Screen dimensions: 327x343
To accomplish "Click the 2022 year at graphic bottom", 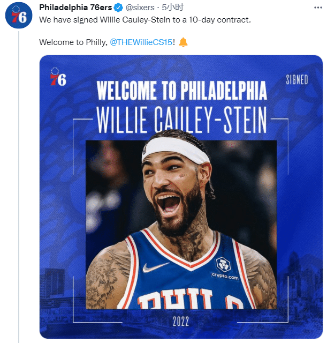I will [181, 322].
